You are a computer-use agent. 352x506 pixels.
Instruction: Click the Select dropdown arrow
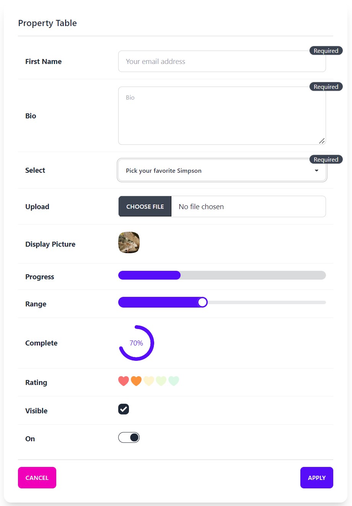tap(316, 170)
